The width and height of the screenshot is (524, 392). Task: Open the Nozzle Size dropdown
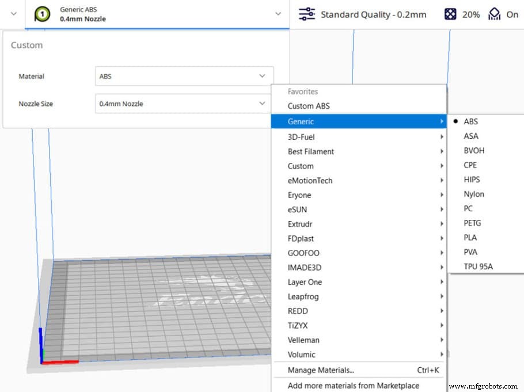click(x=184, y=104)
